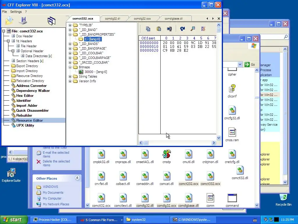Click the select-all icon in hex toolbar

(169, 29)
